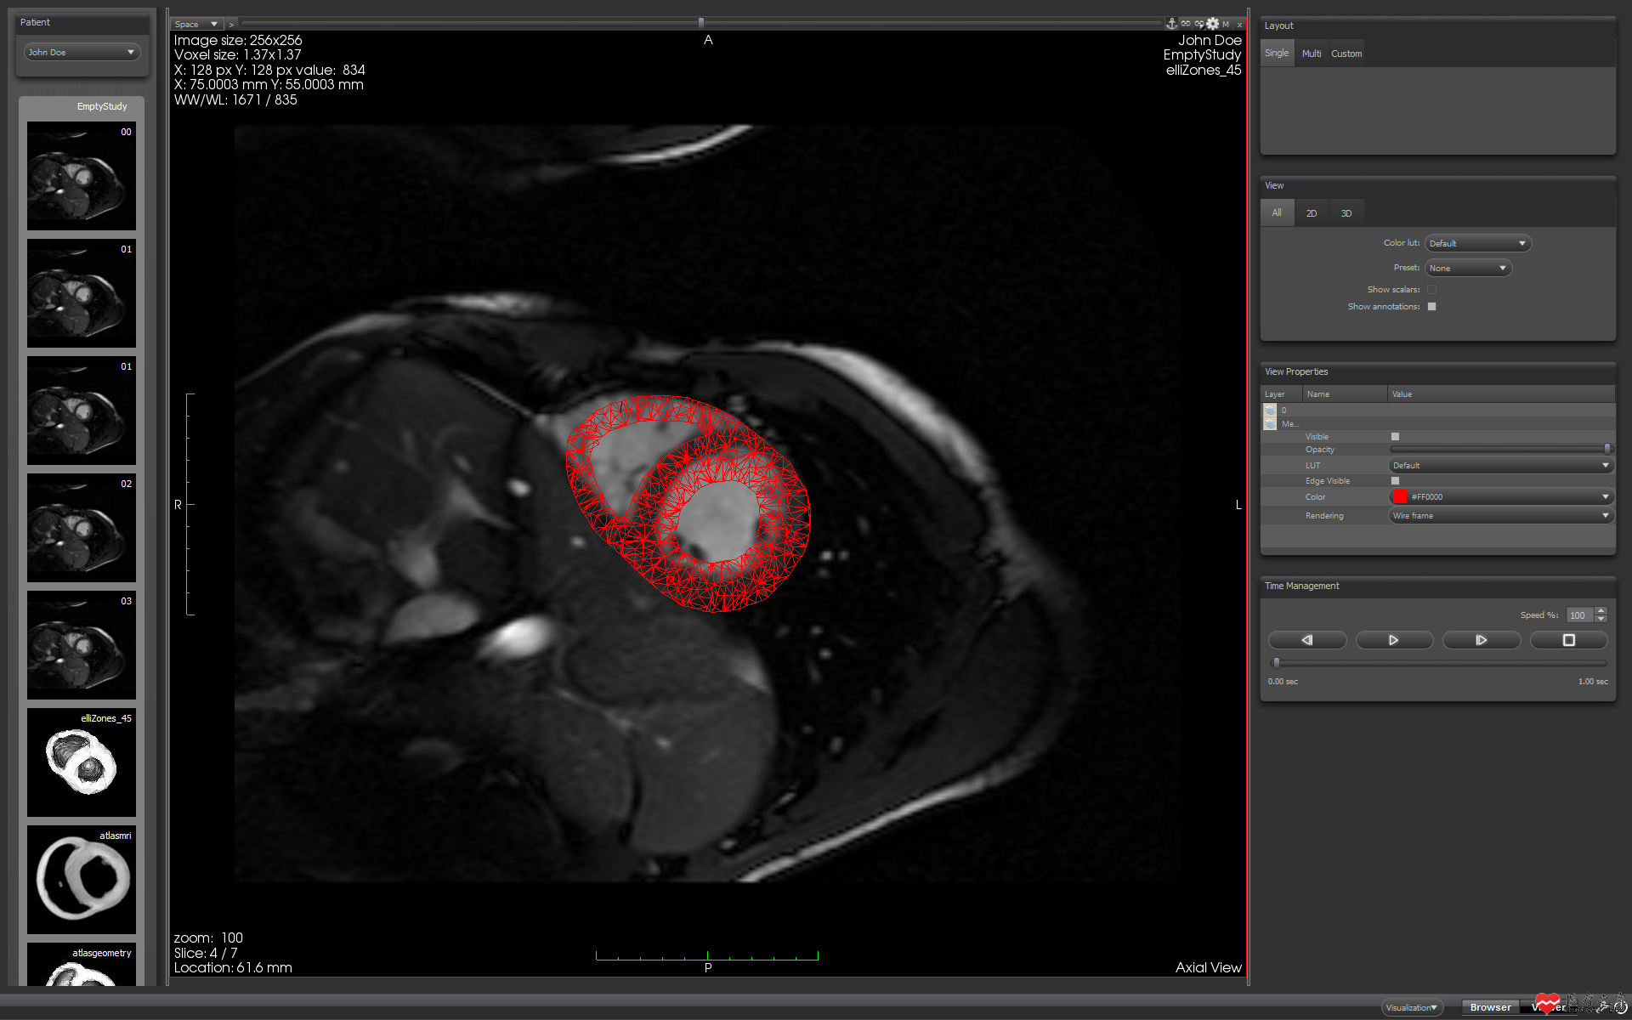Adjust the mesh Opacity slider
Image resolution: width=1632 pixels, height=1020 pixels.
[x=1500, y=449]
